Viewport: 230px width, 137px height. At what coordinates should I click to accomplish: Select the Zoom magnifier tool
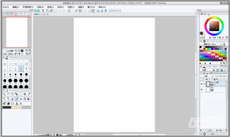pos(4,94)
